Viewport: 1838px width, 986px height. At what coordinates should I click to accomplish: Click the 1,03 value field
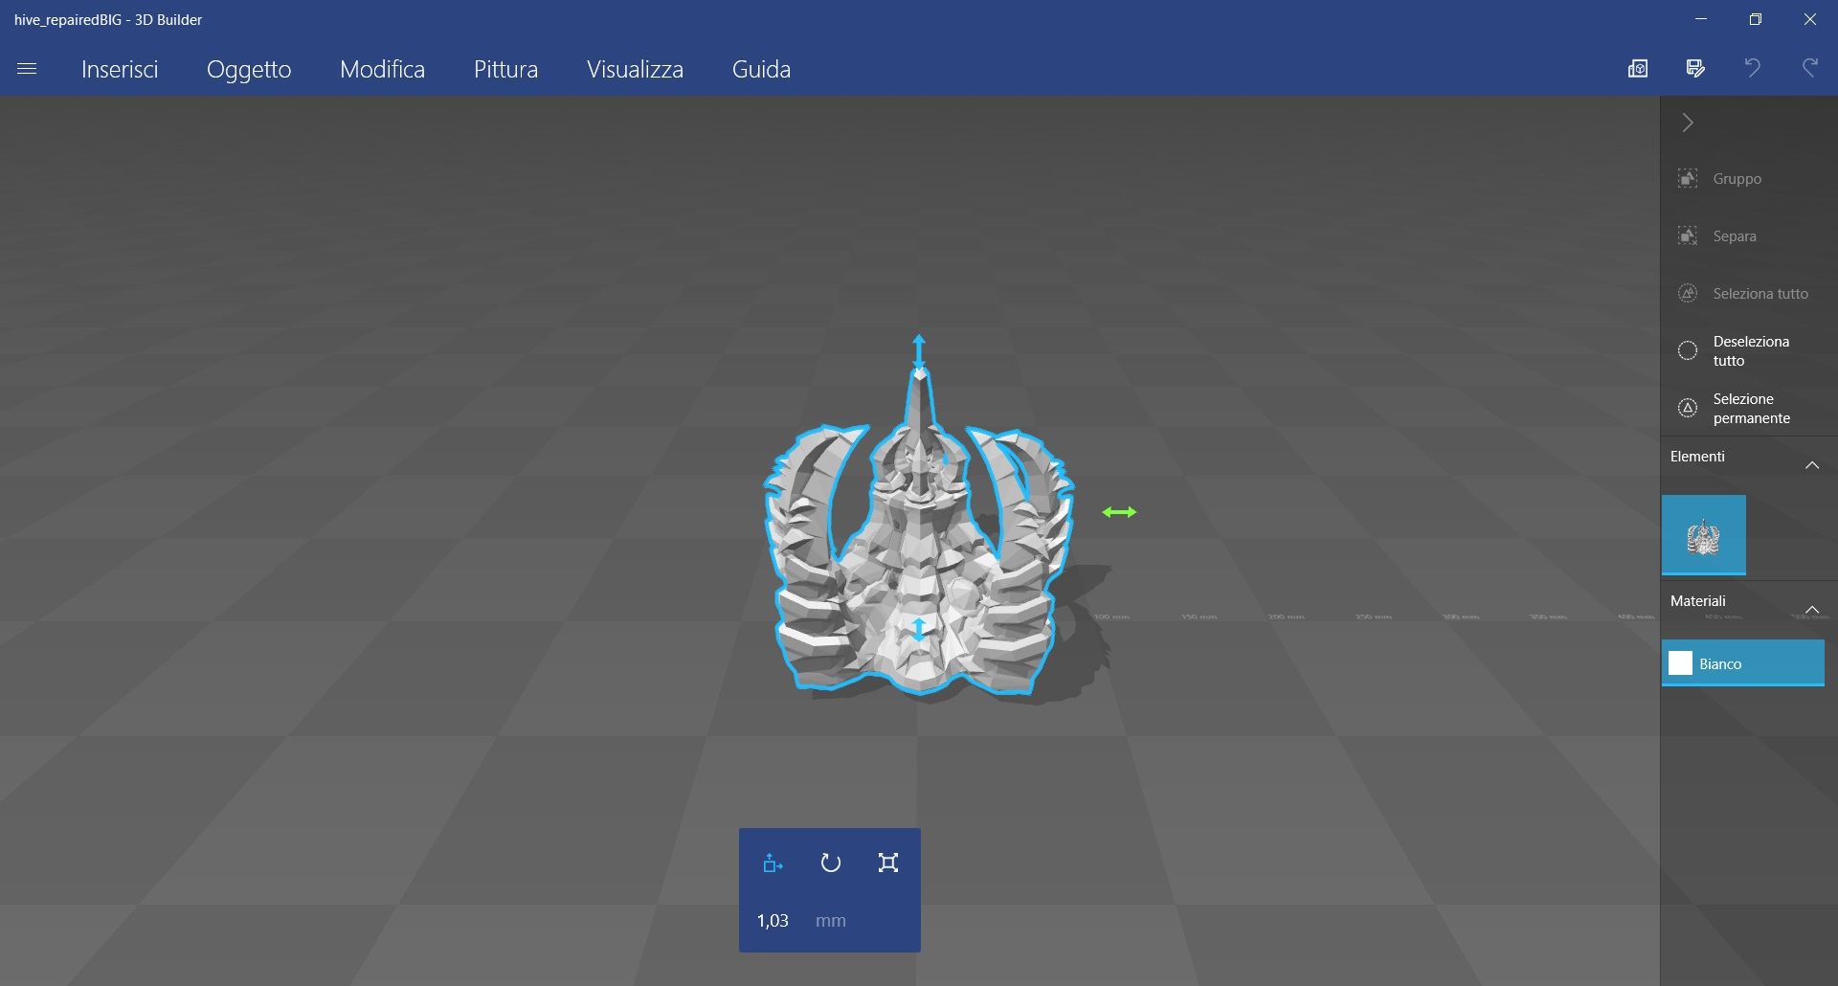click(773, 921)
